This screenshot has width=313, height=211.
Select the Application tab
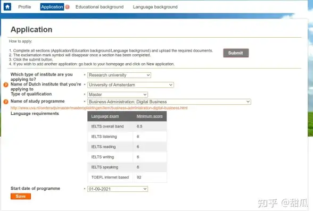pyautogui.click(x=52, y=7)
